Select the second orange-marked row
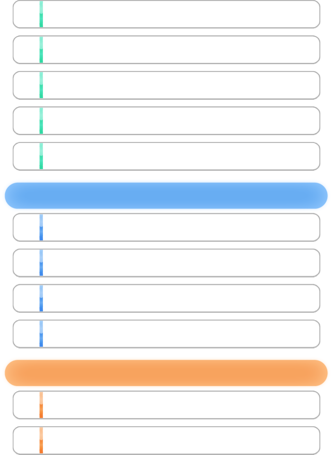 pyautogui.click(x=166, y=440)
